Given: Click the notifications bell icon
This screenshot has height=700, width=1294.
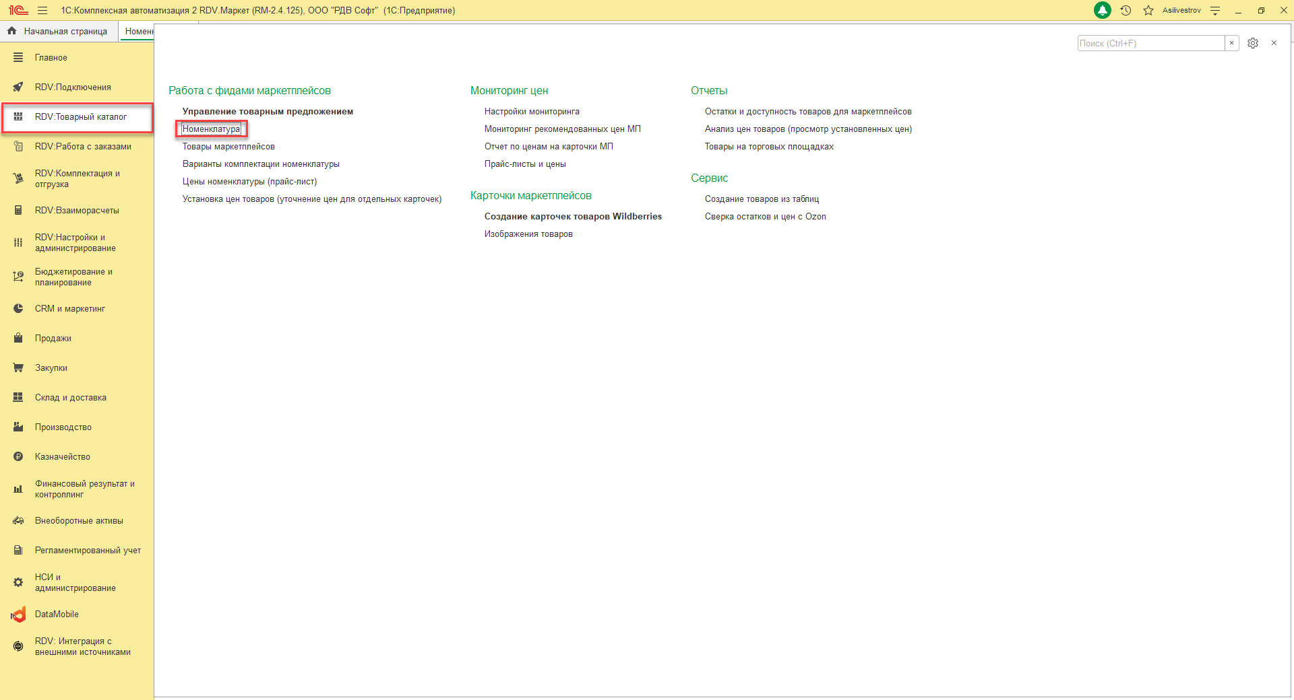Looking at the screenshot, I should (1103, 10).
